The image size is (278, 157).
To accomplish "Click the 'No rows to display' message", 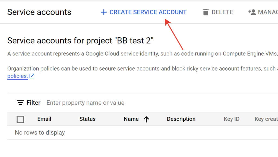I will coord(40,132).
